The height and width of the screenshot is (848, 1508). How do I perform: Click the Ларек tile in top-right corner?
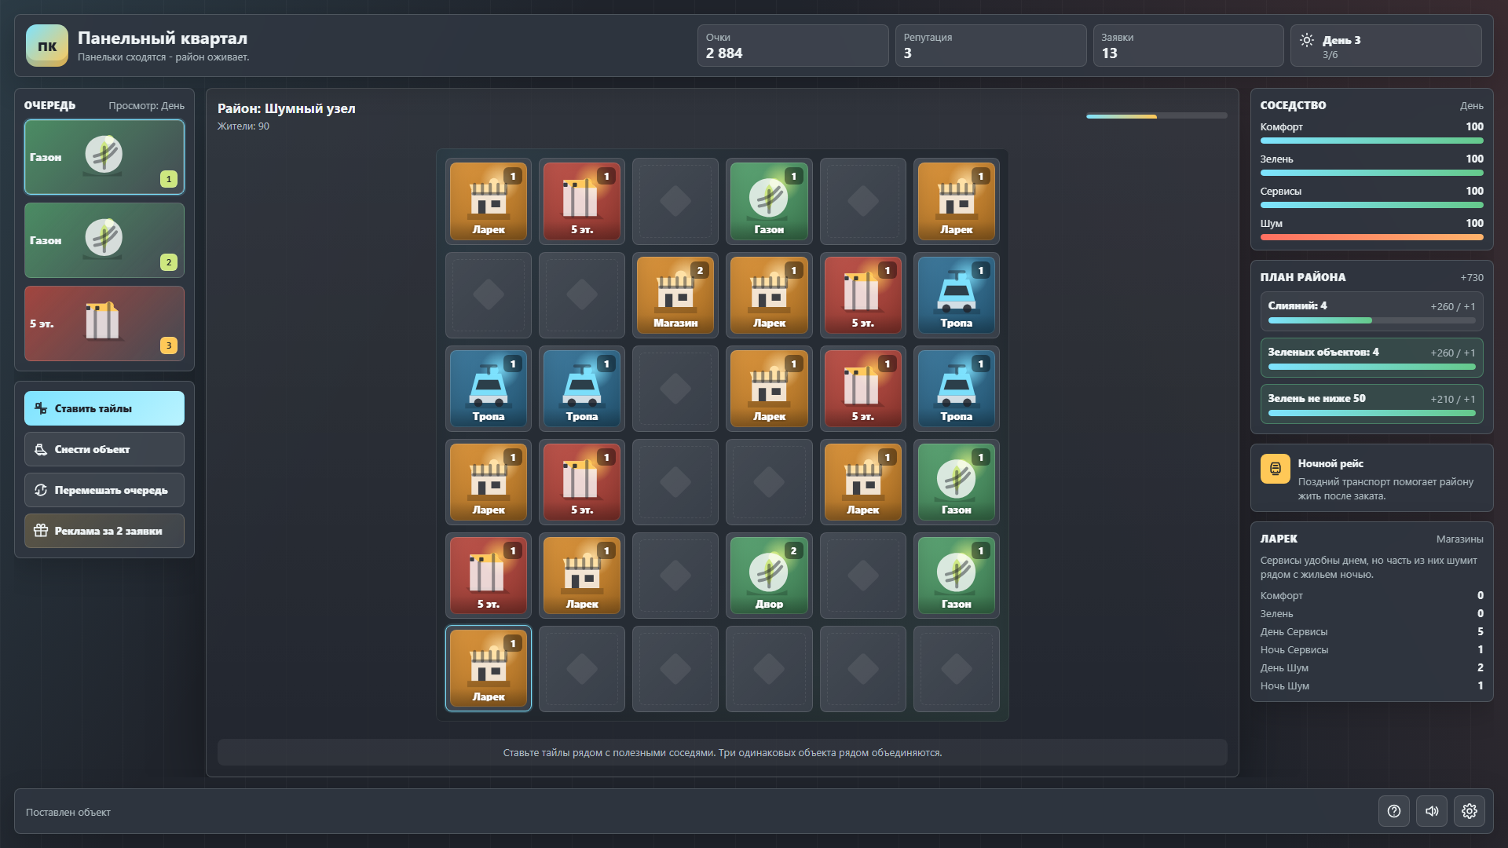pyautogui.click(x=957, y=201)
